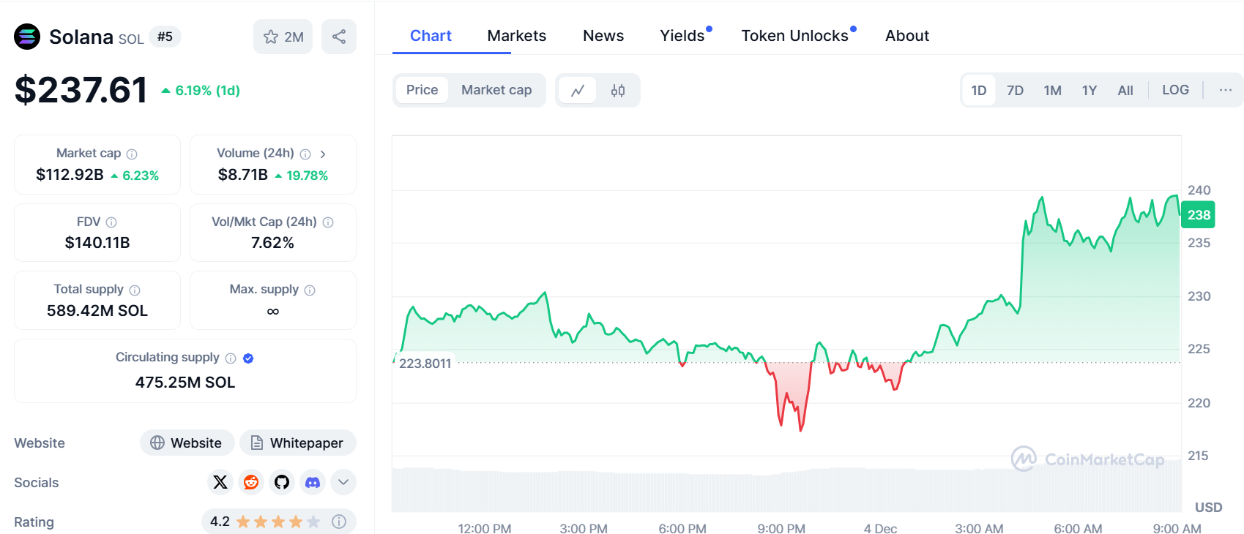
Task: Click the share icon next to Solana
Action: click(x=338, y=37)
